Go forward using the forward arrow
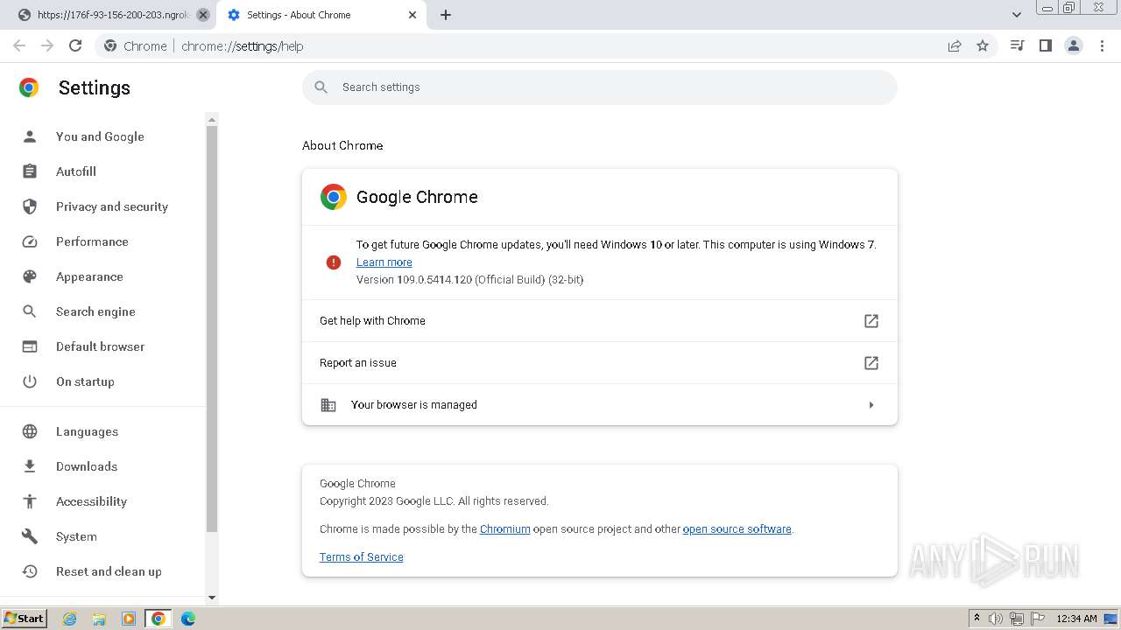The width and height of the screenshot is (1121, 630). [x=47, y=45]
